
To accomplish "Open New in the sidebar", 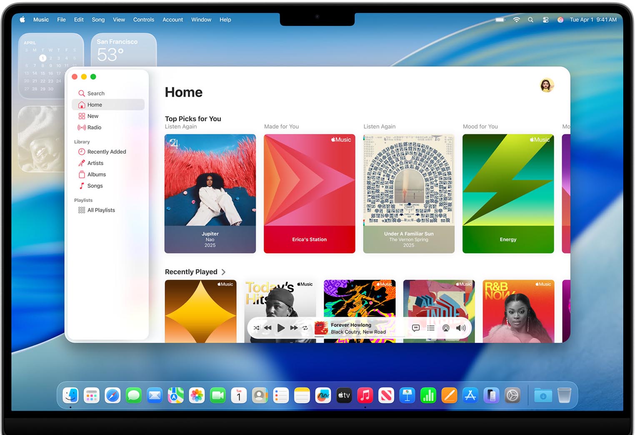I will pos(108,116).
